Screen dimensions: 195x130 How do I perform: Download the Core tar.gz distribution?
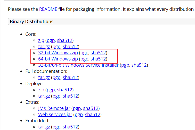[44, 47]
